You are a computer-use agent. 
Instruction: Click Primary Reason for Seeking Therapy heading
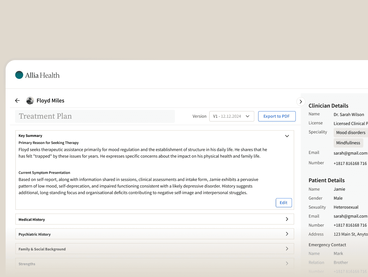[49, 143]
